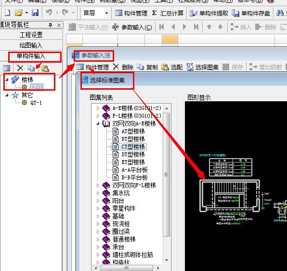This screenshot has height=271, width=287.
Task: Open the 首层 floor dropdown
Action: pyautogui.click(x=106, y=13)
